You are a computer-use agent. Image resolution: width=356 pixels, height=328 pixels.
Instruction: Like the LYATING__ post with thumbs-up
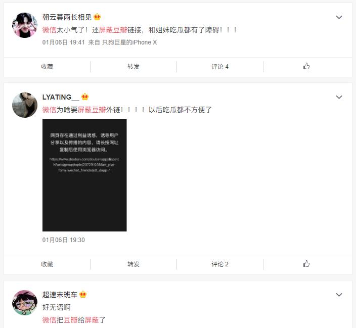point(306,264)
